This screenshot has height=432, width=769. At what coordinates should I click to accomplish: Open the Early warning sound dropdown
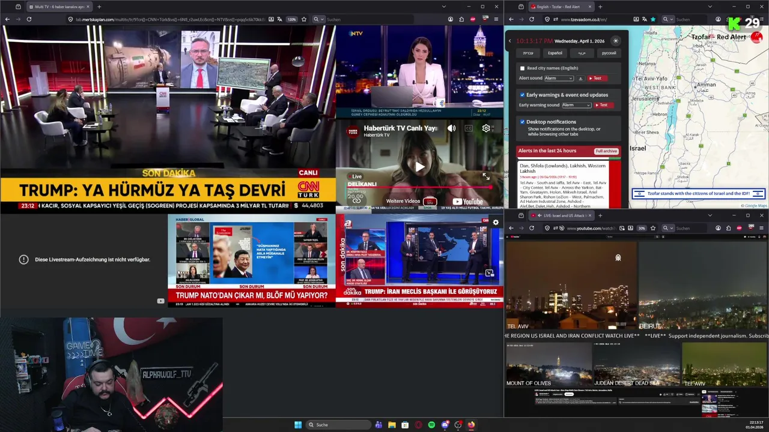577,105
